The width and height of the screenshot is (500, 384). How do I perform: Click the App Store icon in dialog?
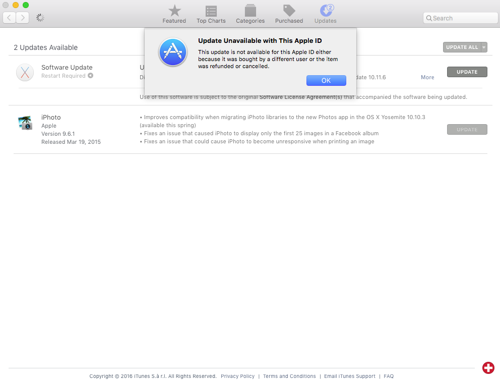click(x=173, y=52)
